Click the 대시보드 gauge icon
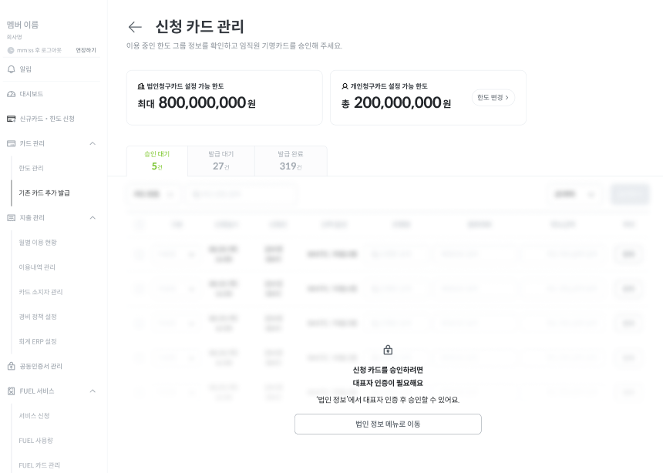Image resolution: width=663 pixels, height=473 pixels. point(11,94)
